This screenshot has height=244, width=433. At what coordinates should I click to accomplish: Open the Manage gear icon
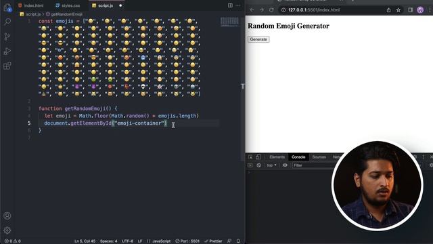pos(7,230)
